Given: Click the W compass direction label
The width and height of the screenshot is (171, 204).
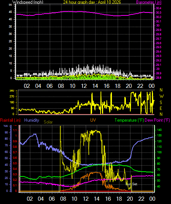Looking at the screenshot, I should pyautogui.click(x=161, y=96).
